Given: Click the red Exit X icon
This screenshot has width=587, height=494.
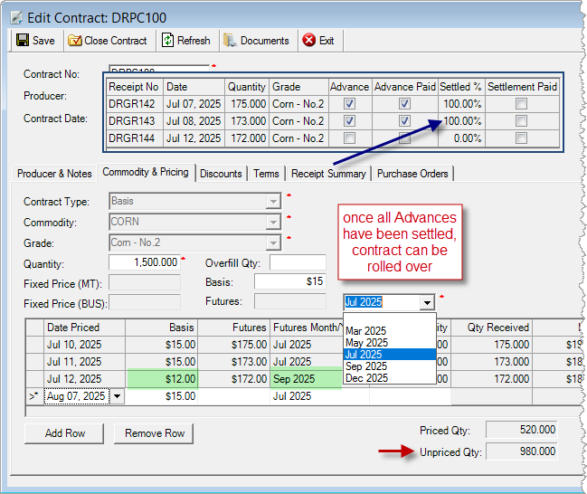Looking at the screenshot, I should [308, 40].
